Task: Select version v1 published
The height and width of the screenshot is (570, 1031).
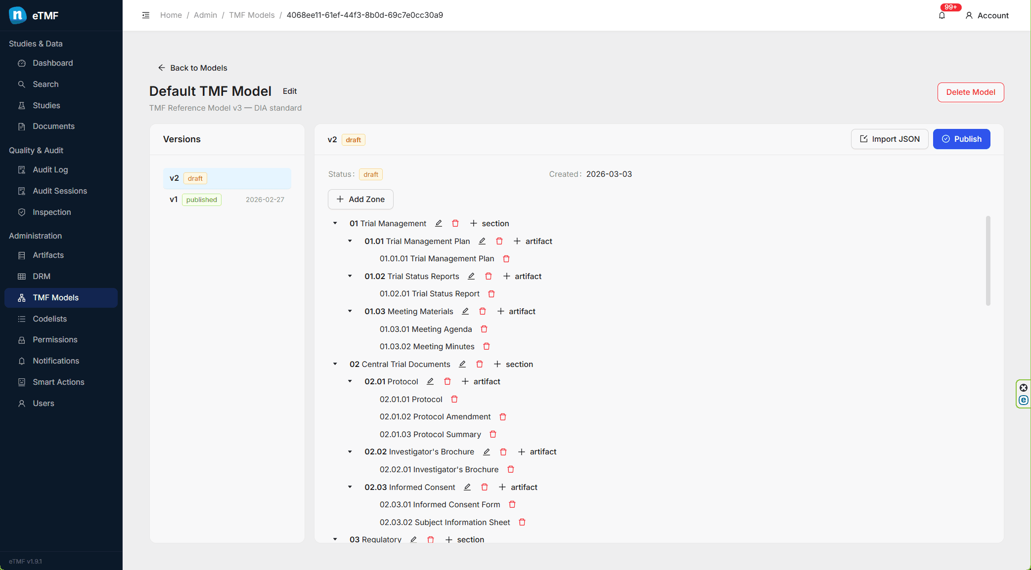Action: coord(227,200)
